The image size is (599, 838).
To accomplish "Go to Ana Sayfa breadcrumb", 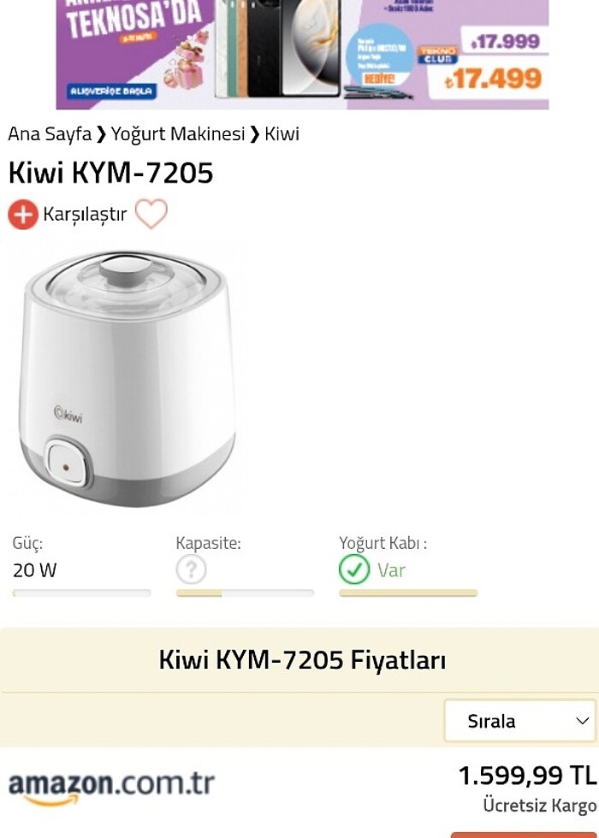I will tap(50, 133).
